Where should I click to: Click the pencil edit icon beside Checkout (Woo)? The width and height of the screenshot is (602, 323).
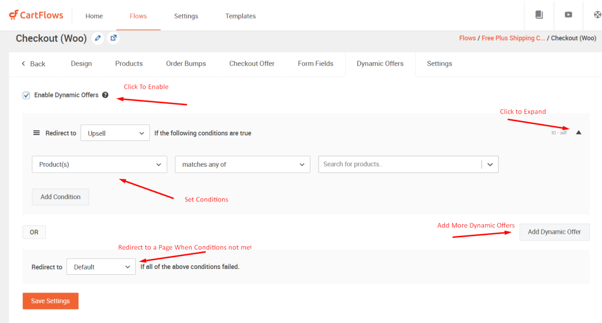click(98, 38)
